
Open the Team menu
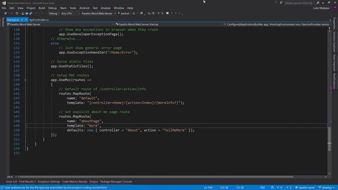(x=63, y=8)
